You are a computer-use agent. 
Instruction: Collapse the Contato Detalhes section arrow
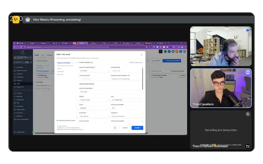77,62
